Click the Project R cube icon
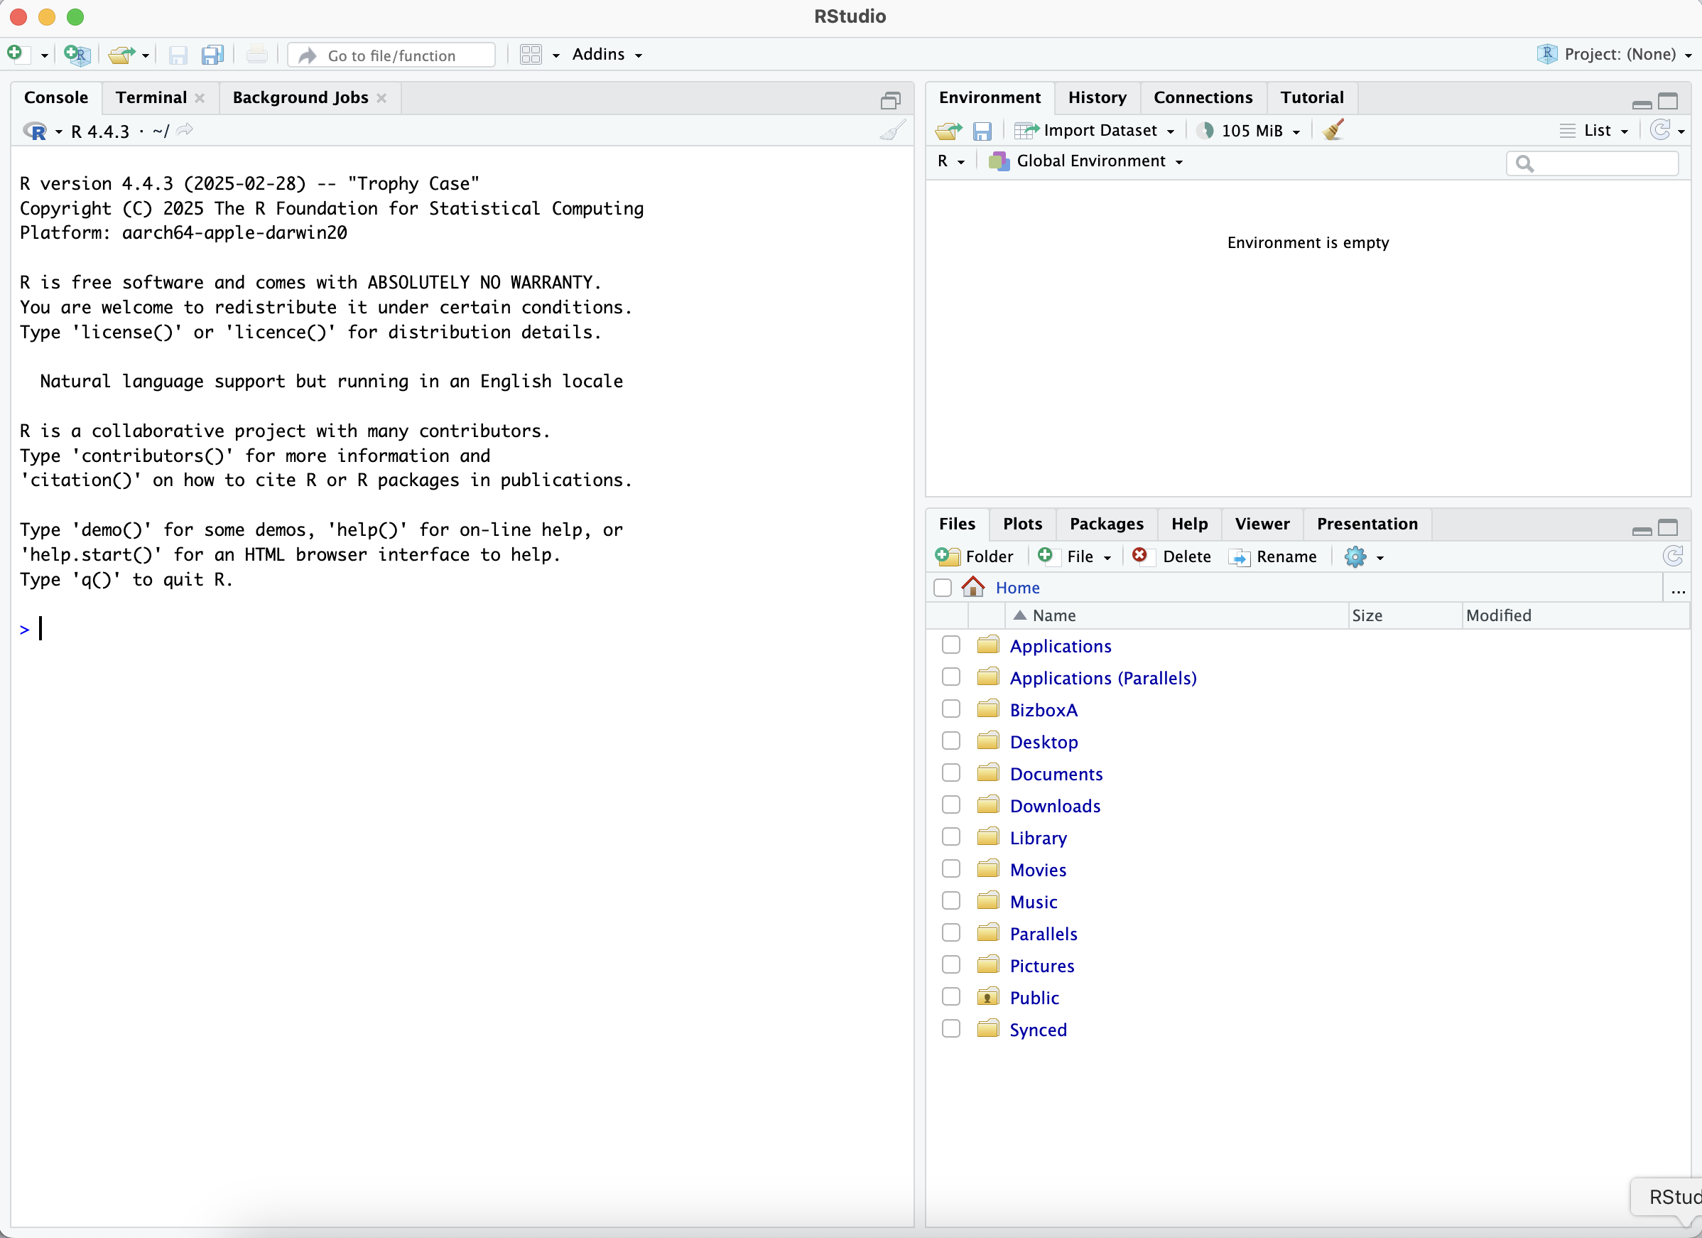This screenshot has width=1702, height=1238. click(1546, 54)
